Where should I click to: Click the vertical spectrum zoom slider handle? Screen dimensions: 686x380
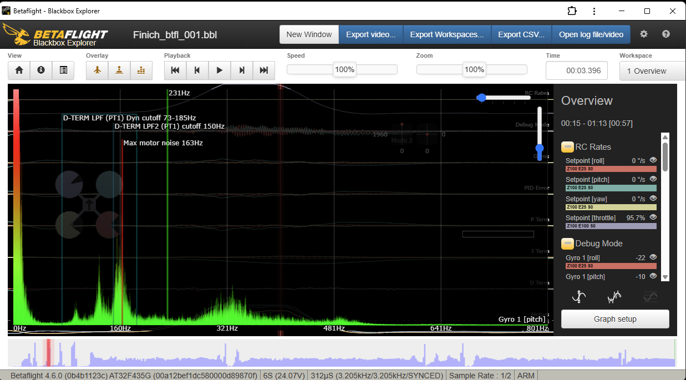point(540,148)
